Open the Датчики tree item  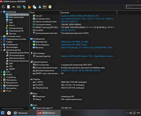(x=13, y=34)
